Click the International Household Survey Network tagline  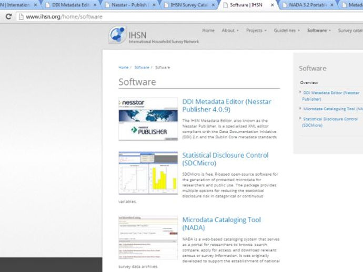coord(164,41)
